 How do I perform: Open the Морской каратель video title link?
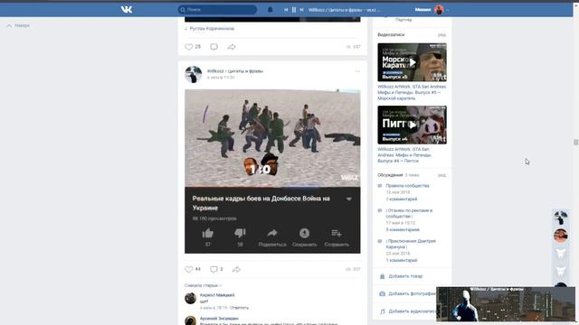[412, 92]
